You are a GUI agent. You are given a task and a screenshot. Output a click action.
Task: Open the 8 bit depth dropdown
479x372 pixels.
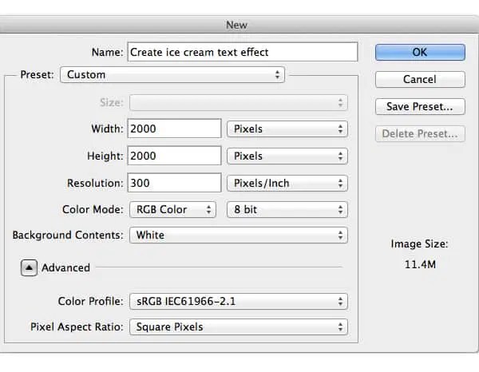pyautogui.click(x=287, y=210)
